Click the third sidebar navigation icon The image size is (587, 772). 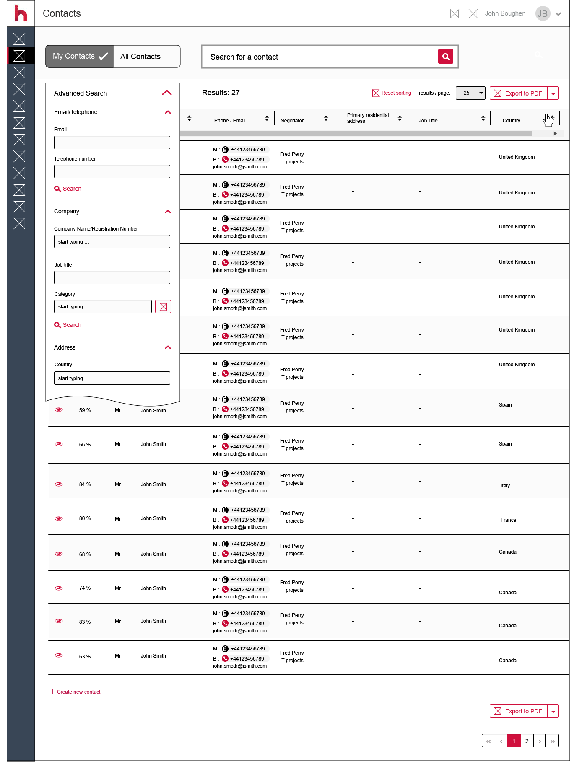pyautogui.click(x=19, y=73)
